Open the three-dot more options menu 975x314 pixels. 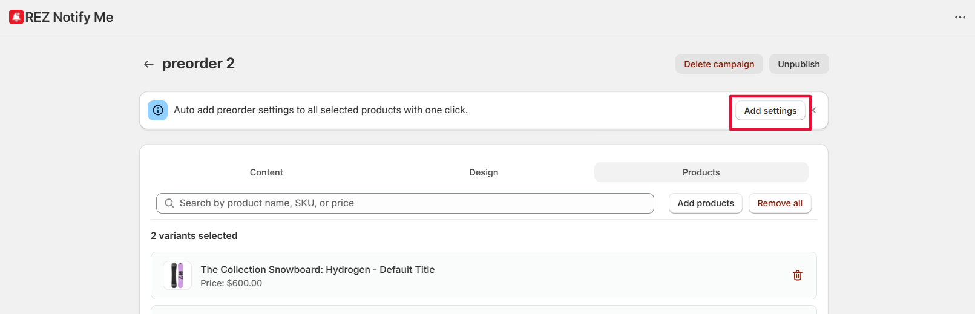(960, 17)
